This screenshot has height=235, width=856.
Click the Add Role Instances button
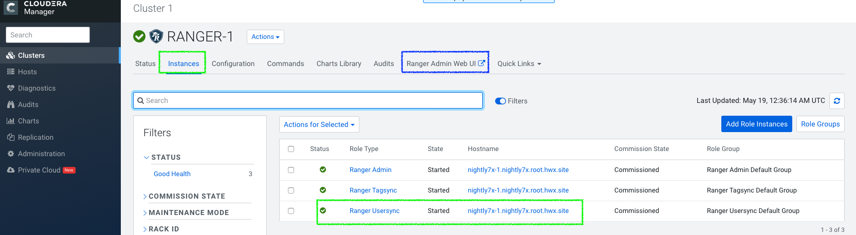click(757, 124)
